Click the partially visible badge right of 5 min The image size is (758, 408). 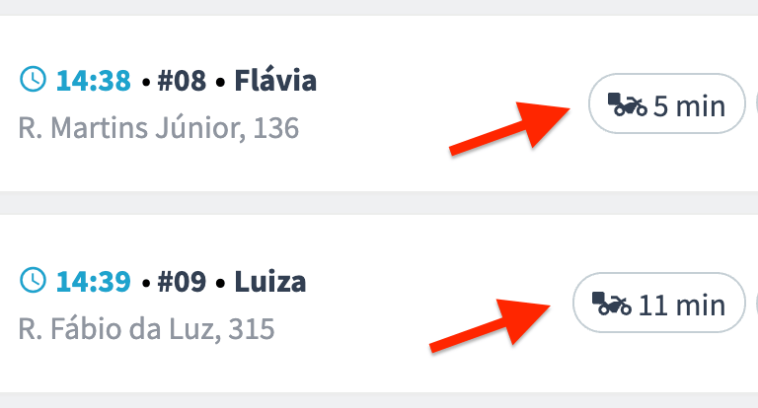[756, 103]
